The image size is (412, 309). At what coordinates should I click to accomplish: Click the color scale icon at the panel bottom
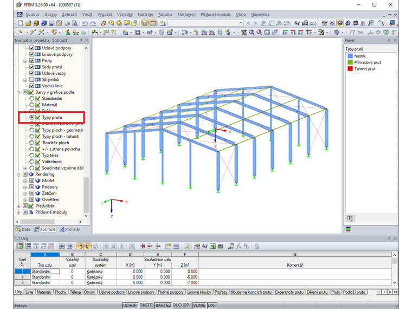pos(348,229)
